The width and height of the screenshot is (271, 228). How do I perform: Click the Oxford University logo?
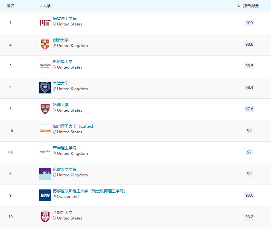[45, 88]
